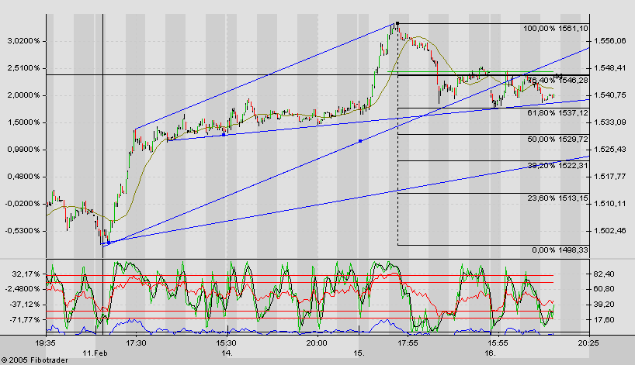Click the 3,0200% percent axis label
The width and height of the screenshot is (635, 365).
[24, 41]
